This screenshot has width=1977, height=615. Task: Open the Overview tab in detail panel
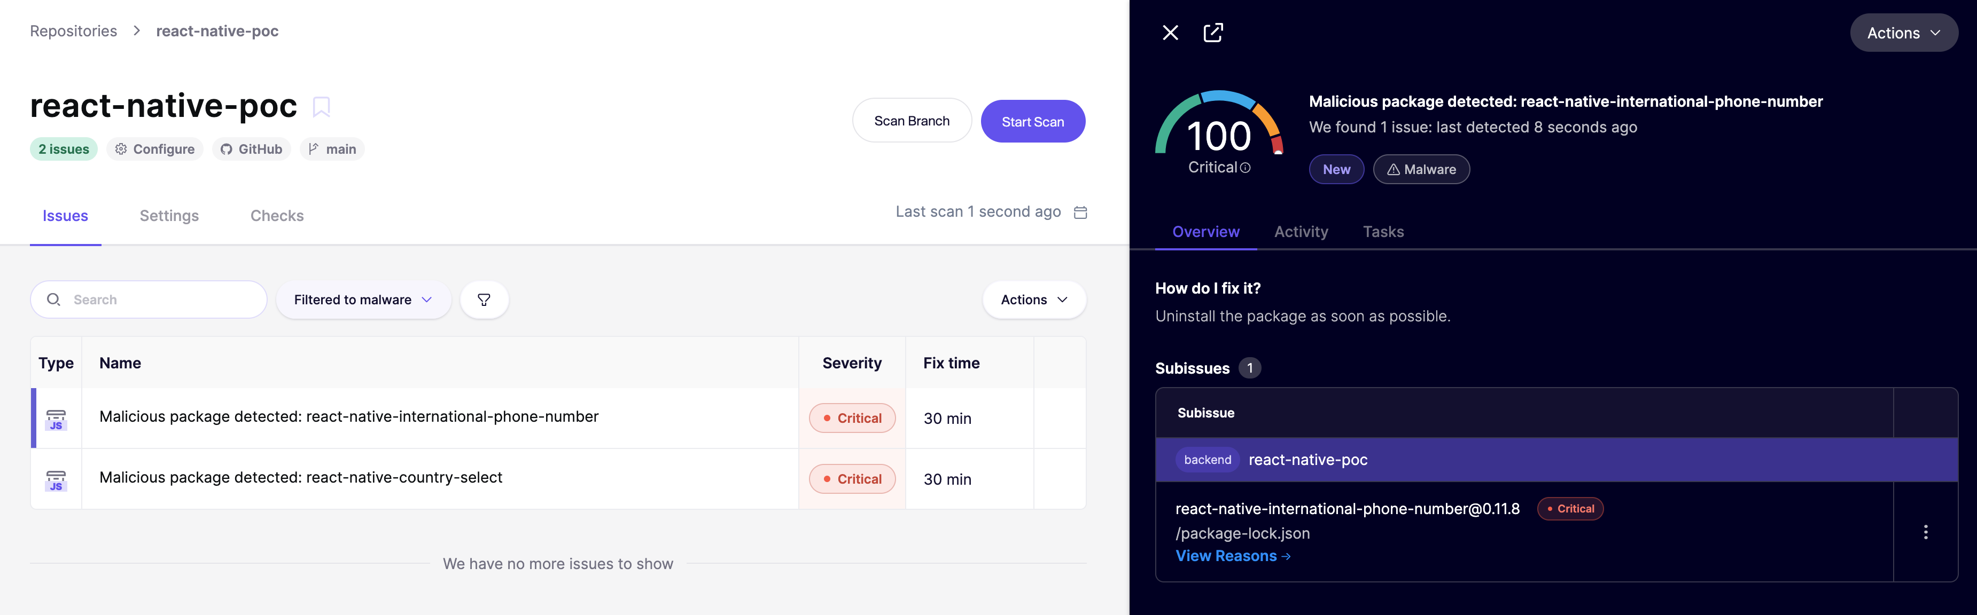click(1205, 232)
